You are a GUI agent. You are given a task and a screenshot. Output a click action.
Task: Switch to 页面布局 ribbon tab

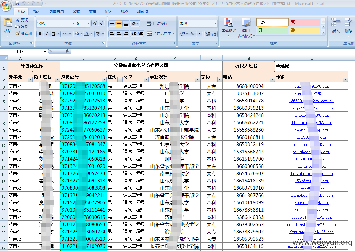pos(57,11)
